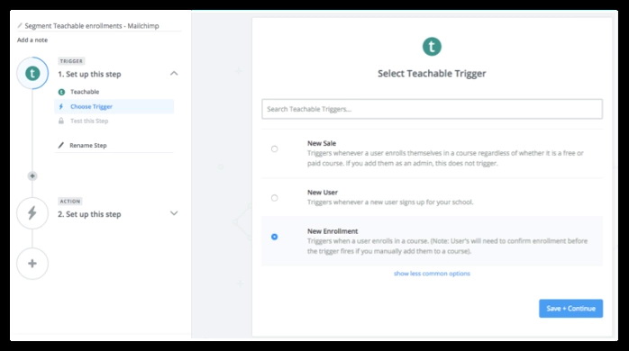Expand step 2 using the down chevron
This screenshot has width=629, height=351.
click(174, 213)
